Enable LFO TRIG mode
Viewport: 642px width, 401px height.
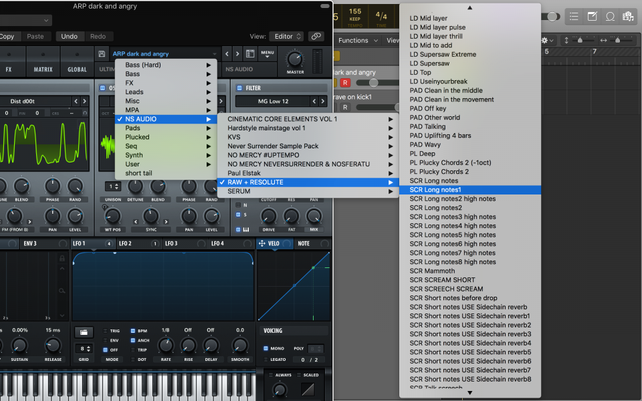[x=105, y=331]
